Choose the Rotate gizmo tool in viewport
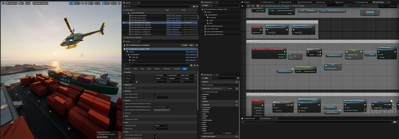 76,3
